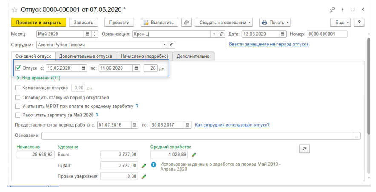Click pencil icon next to НДФЛ
The width and height of the screenshot is (376, 192).
pos(144,165)
